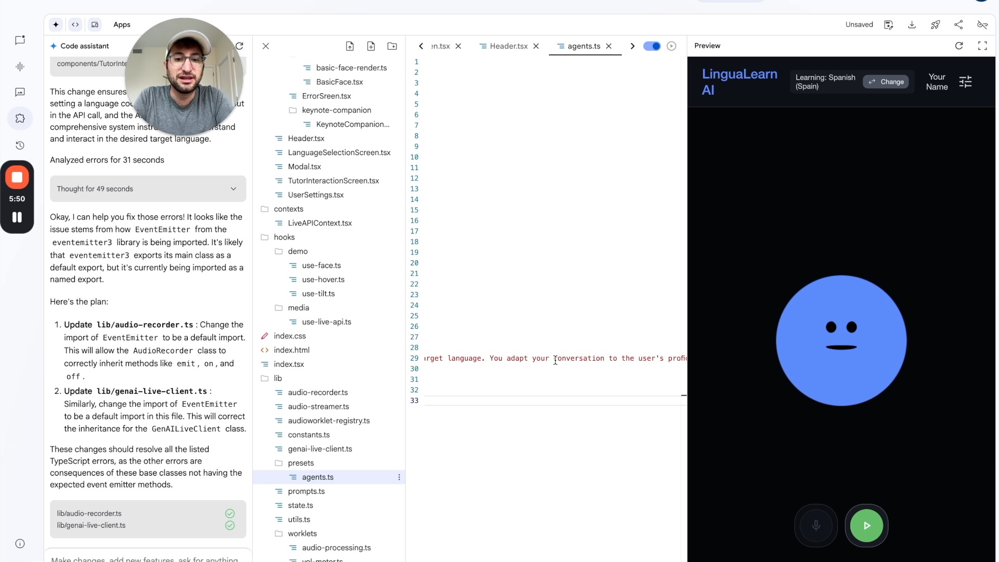Switch to the Header.tsx tab

coord(507,46)
